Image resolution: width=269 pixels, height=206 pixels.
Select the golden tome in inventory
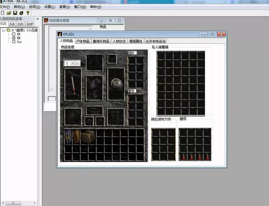(76, 137)
